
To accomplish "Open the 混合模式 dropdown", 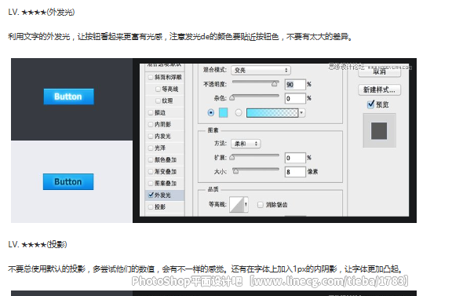I will [261, 70].
